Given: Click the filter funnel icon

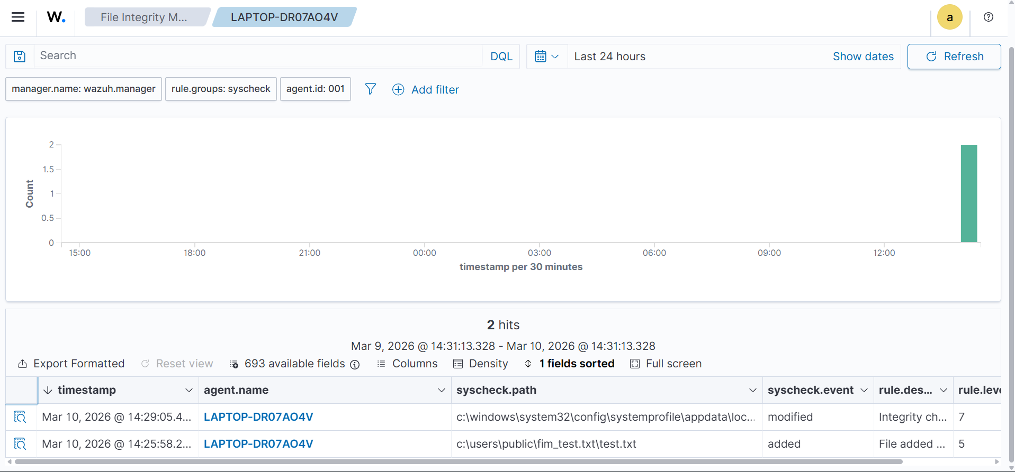Looking at the screenshot, I should (371, 89).
